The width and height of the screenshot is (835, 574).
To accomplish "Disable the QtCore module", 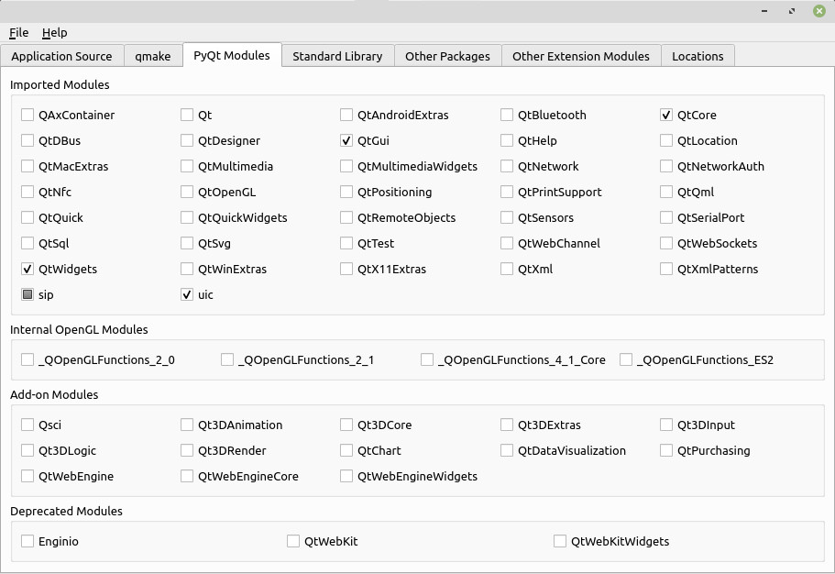I will (665, 115).
